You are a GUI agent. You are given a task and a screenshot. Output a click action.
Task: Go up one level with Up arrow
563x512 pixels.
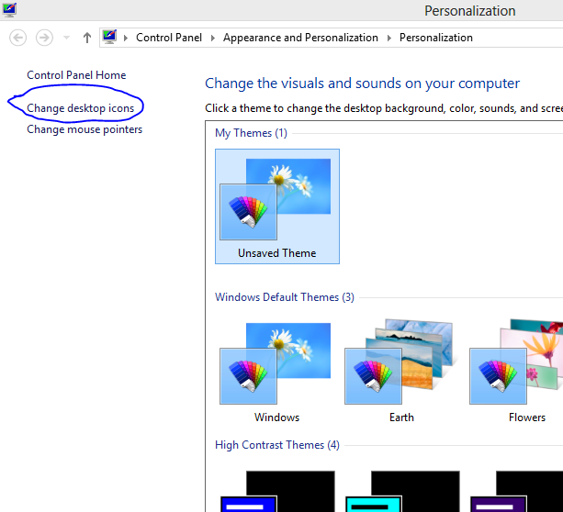pyautogui.click(x=87, y=38)
